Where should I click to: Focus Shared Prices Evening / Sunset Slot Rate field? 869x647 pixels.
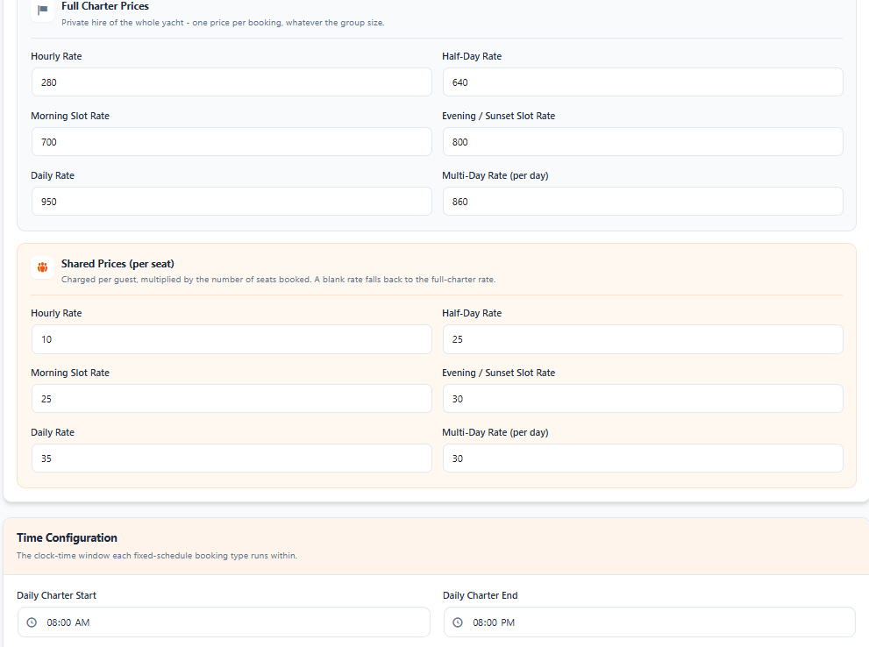[x=643, y=399]
